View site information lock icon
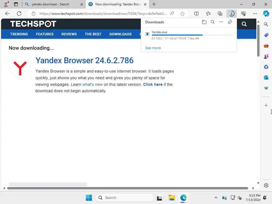The image size is (272, 204). pyautogui.click(x=33, y=14)
